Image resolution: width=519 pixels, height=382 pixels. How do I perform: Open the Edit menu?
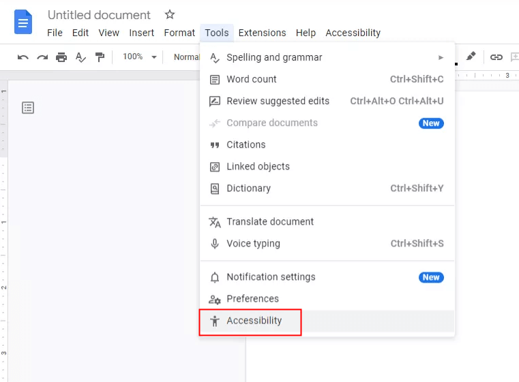pyautogui.click(x=80, y=33)
